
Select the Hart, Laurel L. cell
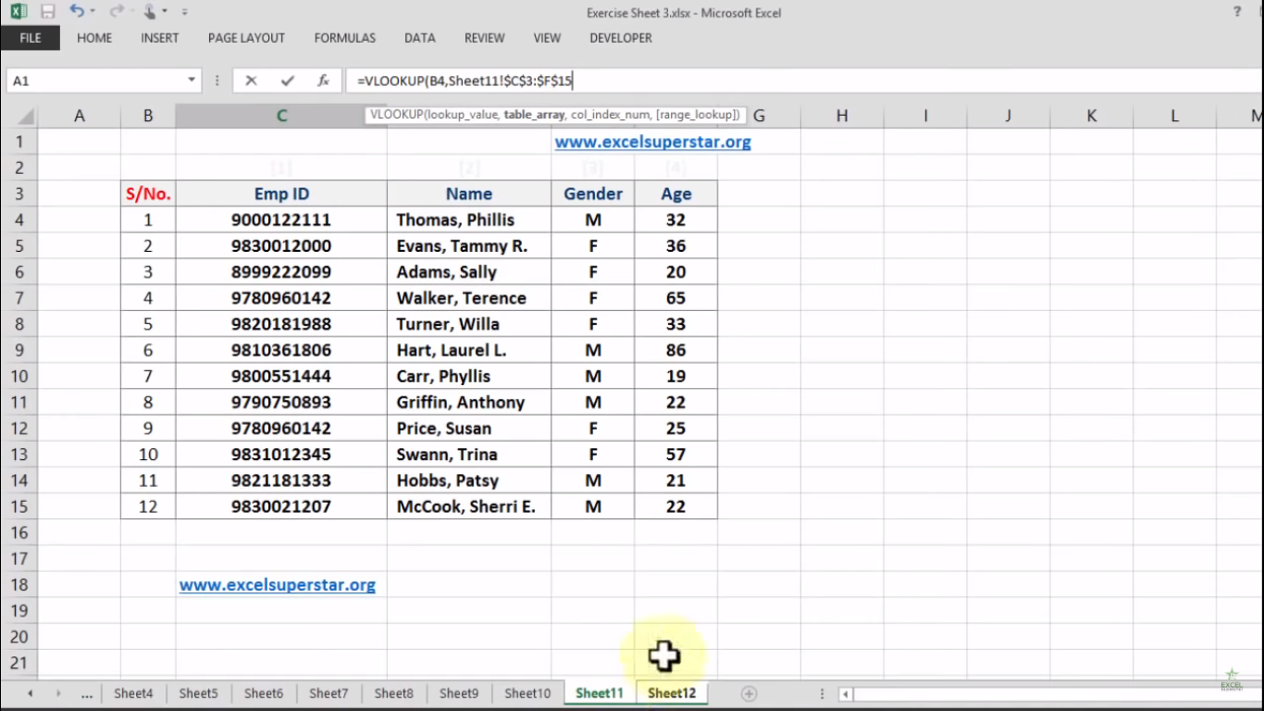pyautogui.click(x=469, y=350)
